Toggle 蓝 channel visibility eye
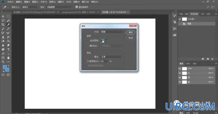Image resolution: width=218 pixels, height=114 pixels. (180, 82)
